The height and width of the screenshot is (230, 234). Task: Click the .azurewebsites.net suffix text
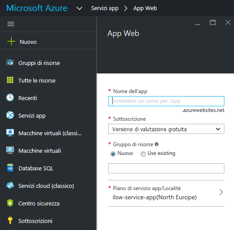[x=203, y=110]
